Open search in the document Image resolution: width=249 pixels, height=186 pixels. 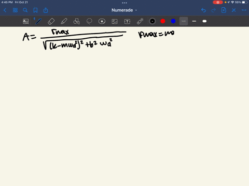coord(25,10)
